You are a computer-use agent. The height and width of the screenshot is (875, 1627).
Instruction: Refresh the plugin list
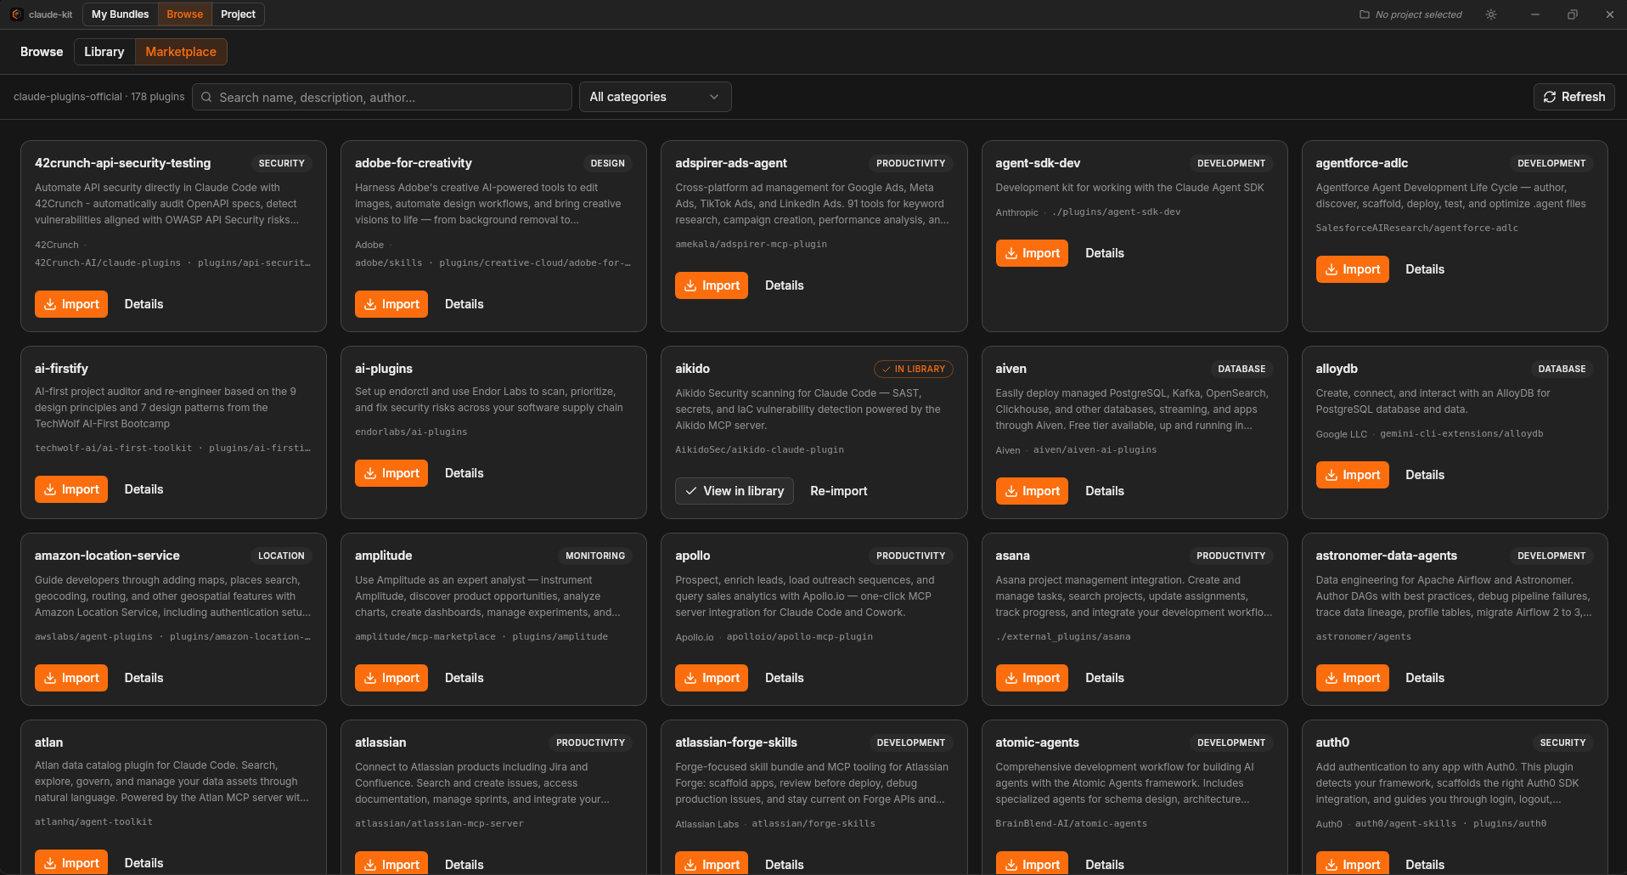(x=1574, y=97)
